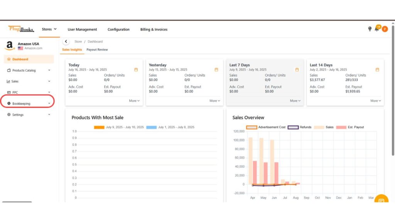Open Products Catalog section label

click(x=24, y=70)
